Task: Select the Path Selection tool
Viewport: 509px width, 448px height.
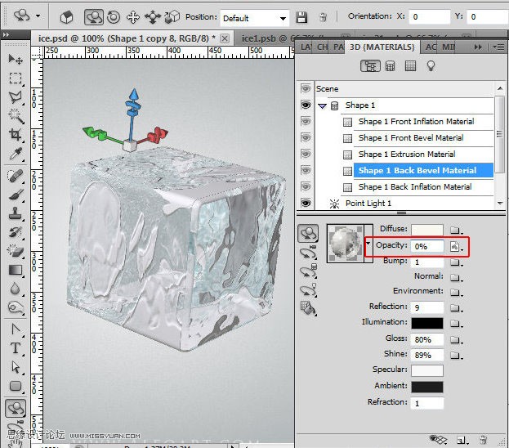Action: (x=16, y=367)
